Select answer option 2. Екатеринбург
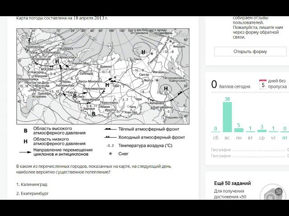 pos(33,193)
